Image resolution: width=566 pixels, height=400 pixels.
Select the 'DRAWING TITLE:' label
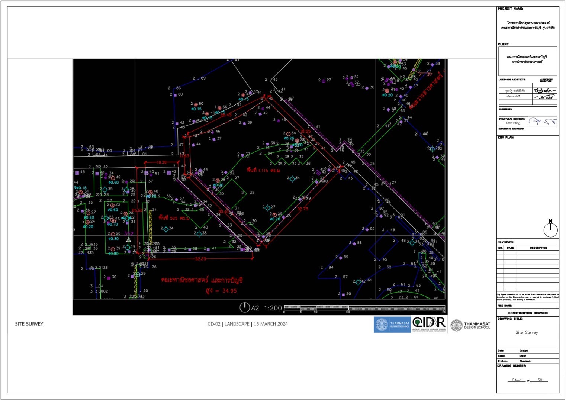(x=510, y=319)
